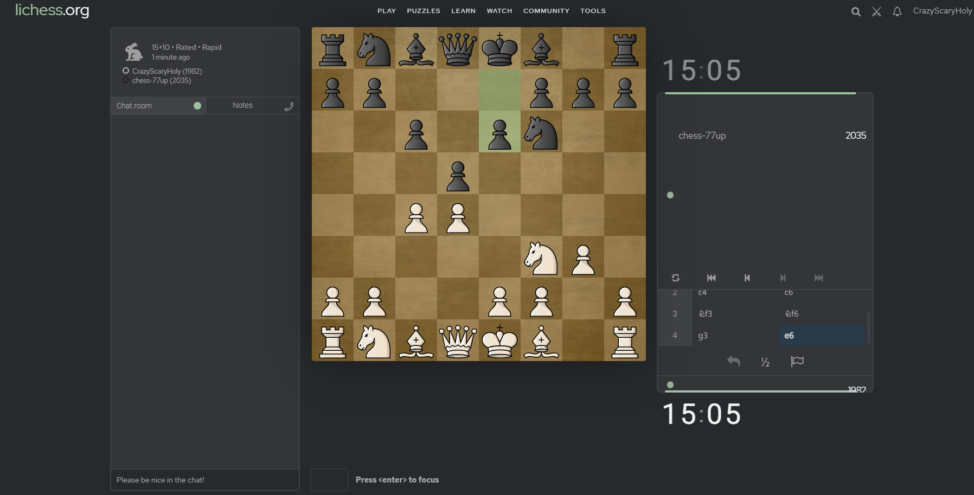Step forward one move
This screenshot has width=974, height=495.
pyautogui.click(x=783, y=278)
